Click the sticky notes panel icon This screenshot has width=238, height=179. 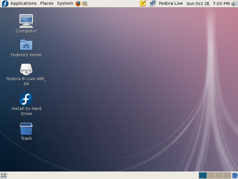tap(143, 4)
